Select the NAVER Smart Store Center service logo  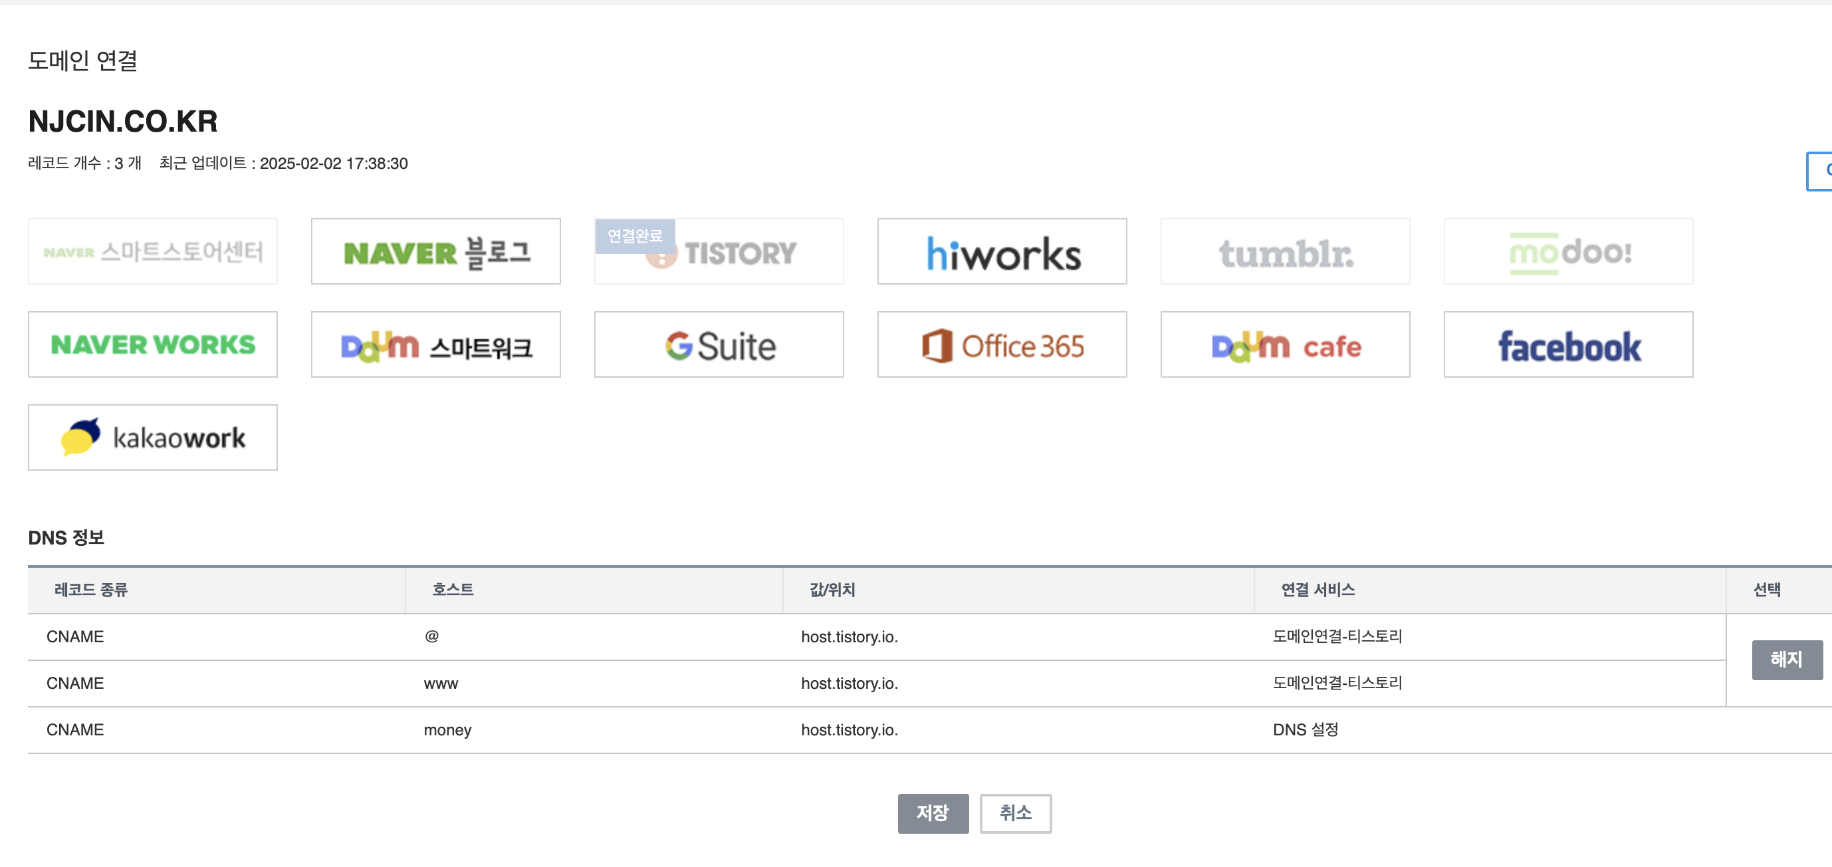click(152, 251)
